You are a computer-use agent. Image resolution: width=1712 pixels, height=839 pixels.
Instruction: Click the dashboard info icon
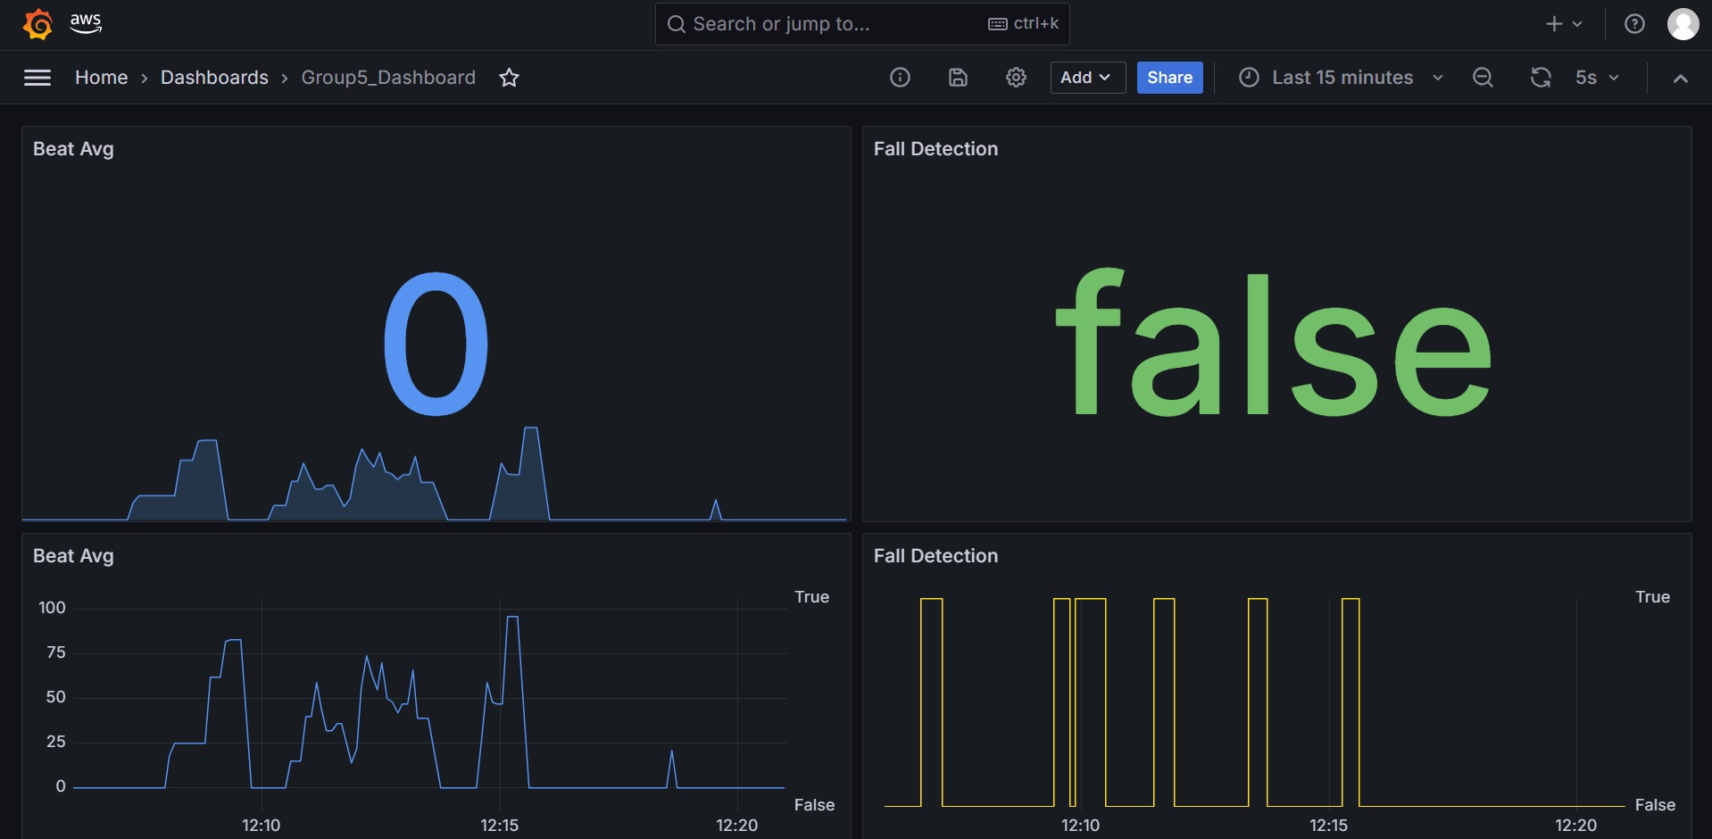(x=900, y=78)
